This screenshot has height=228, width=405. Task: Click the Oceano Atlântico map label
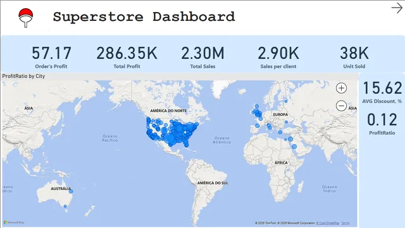[x=222, y=140]
